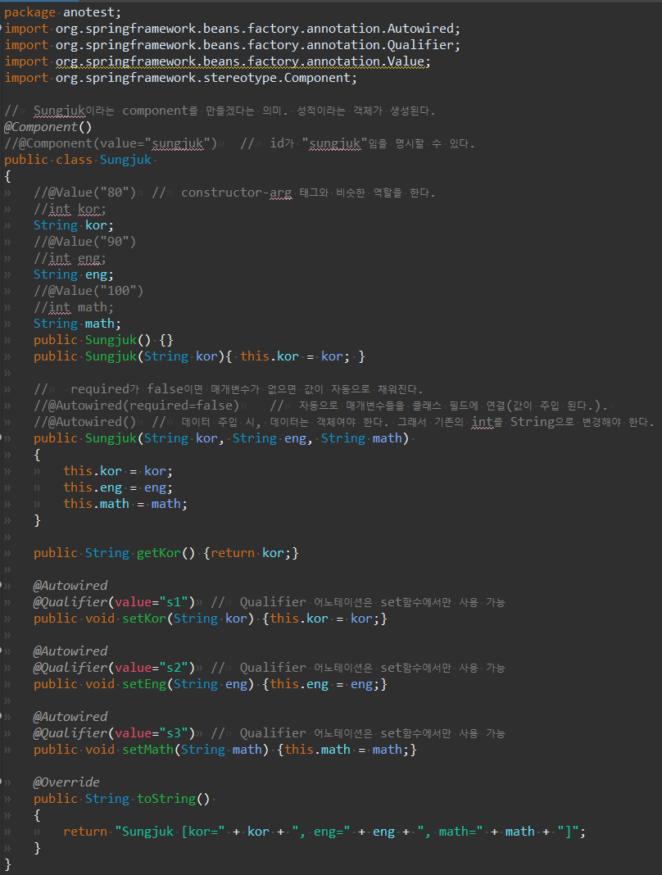The width and height of the screenshot is (662, 875).
Task: Click the 'setEng' method name
Action: (x=144, y=684)
